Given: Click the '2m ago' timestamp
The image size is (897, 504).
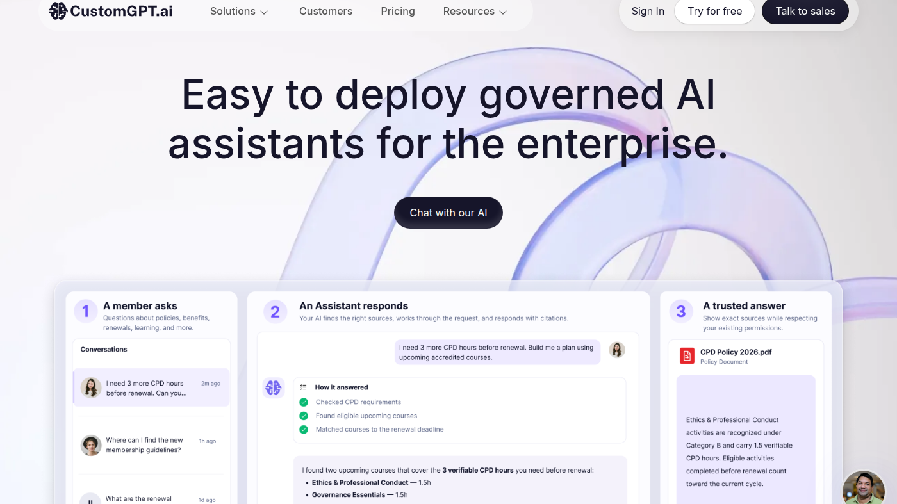Looking at the screenshot, I should pos(211,384).
